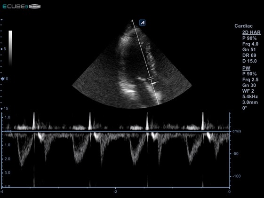Click the 3.0mm sample volume size value
This screenshot has width=264, height=198.
pos(250,102)
